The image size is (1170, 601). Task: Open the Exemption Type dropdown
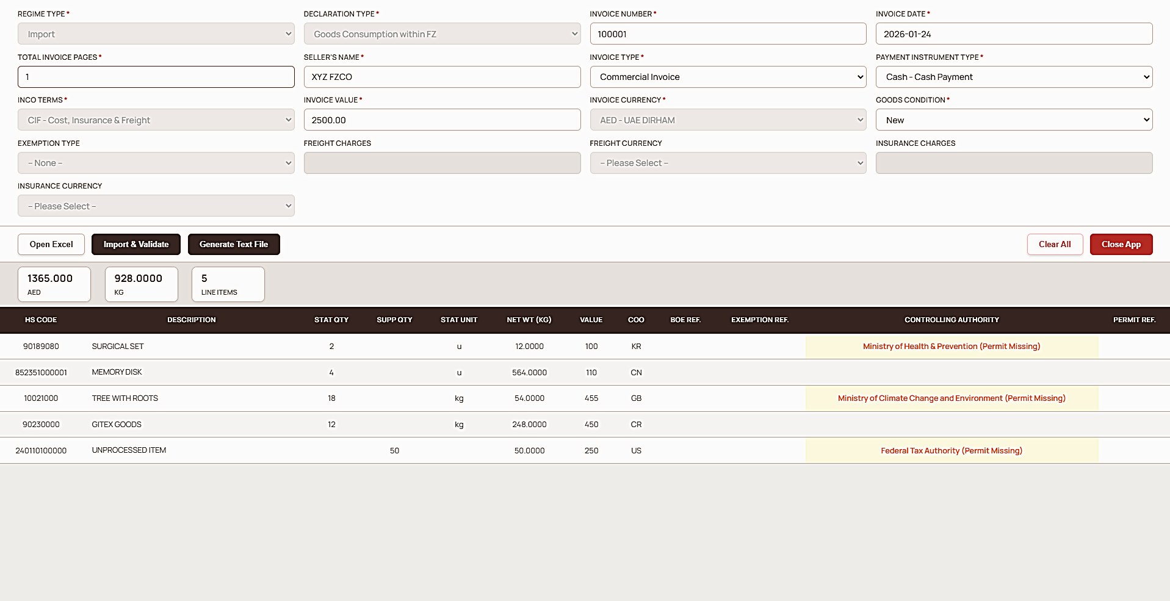[156, 163]
